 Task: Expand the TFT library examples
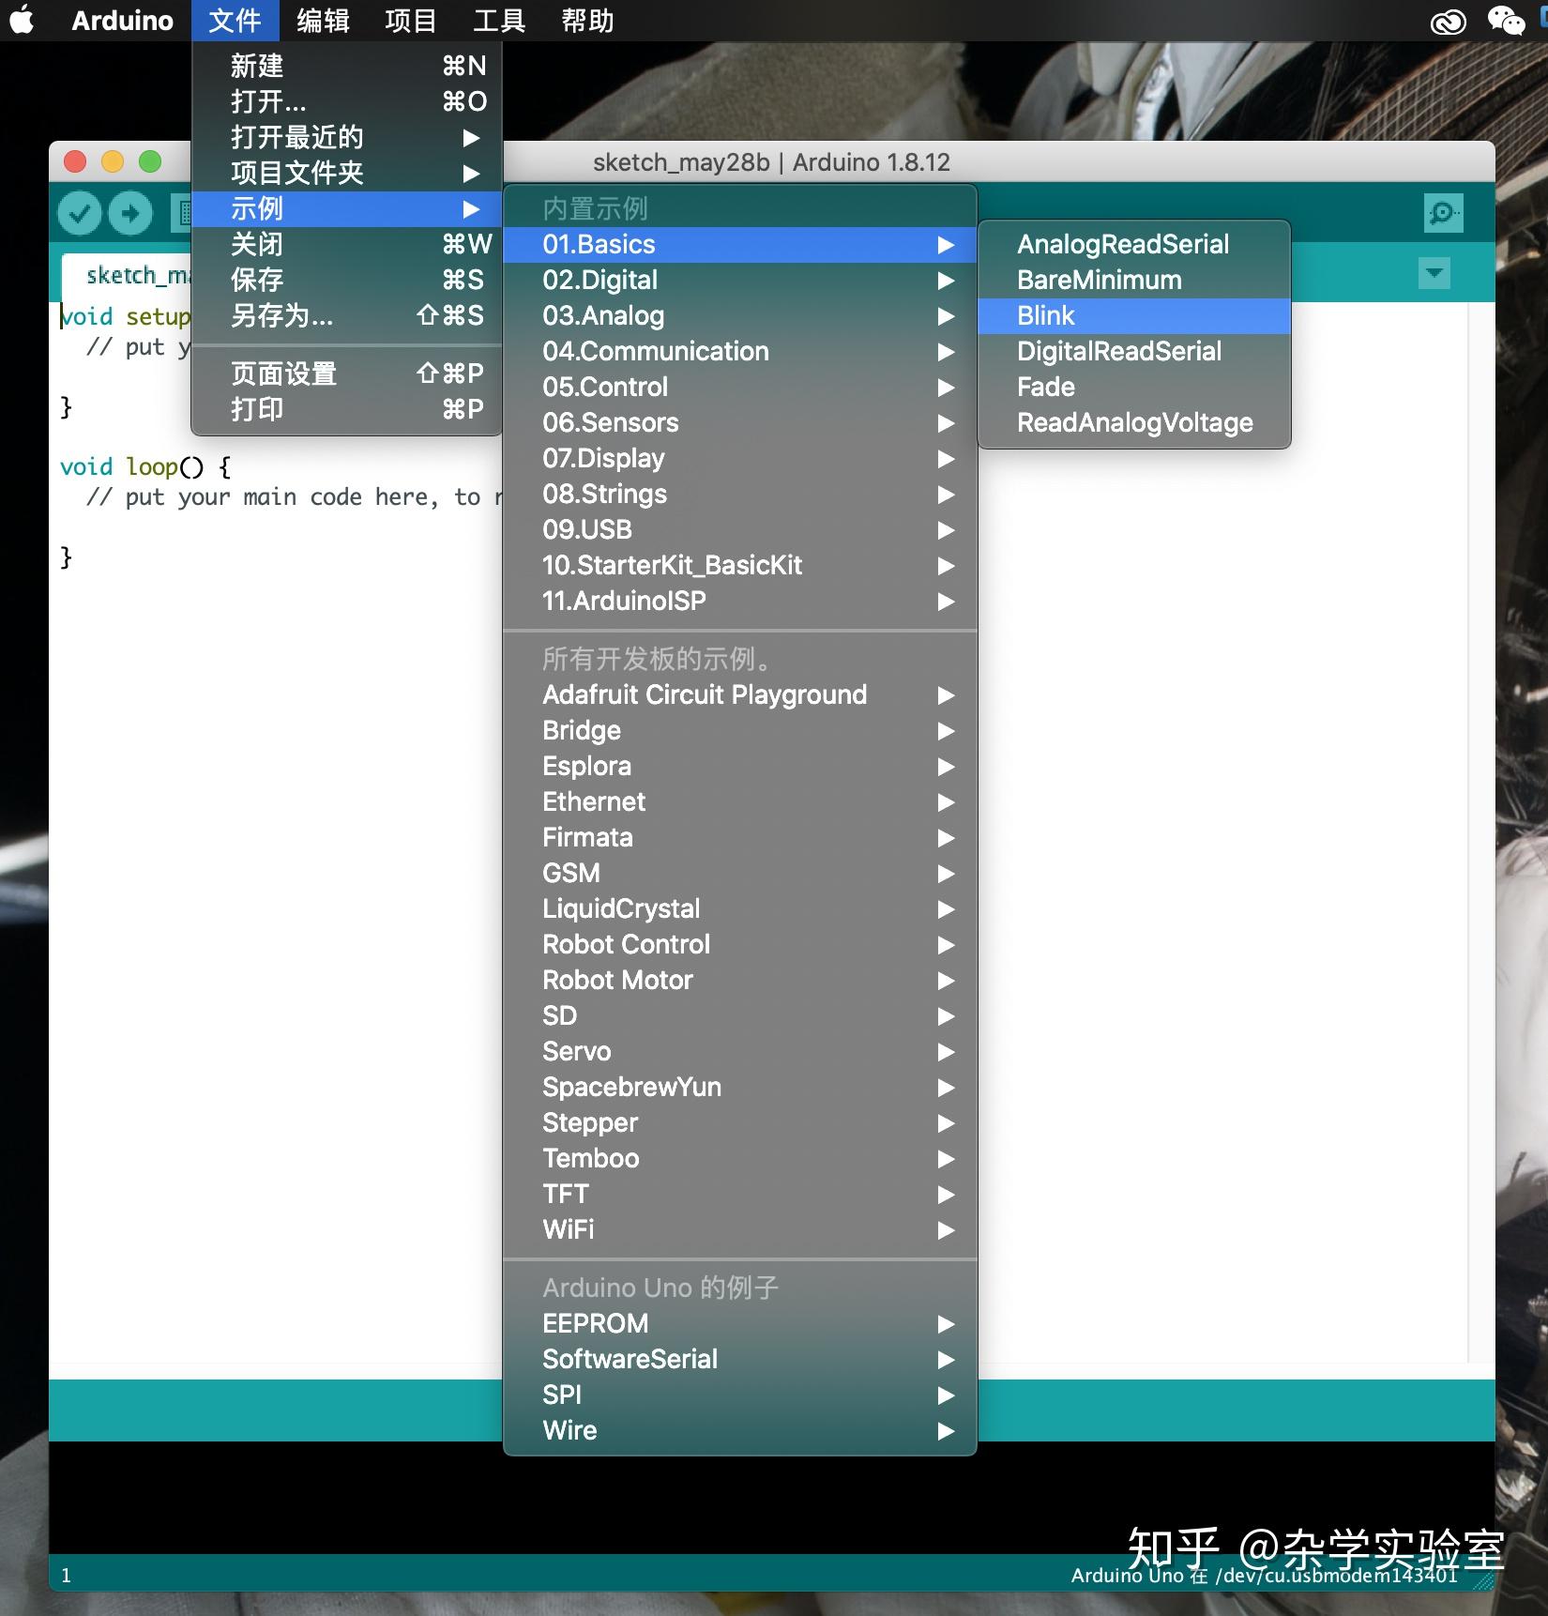[740, 1194]
